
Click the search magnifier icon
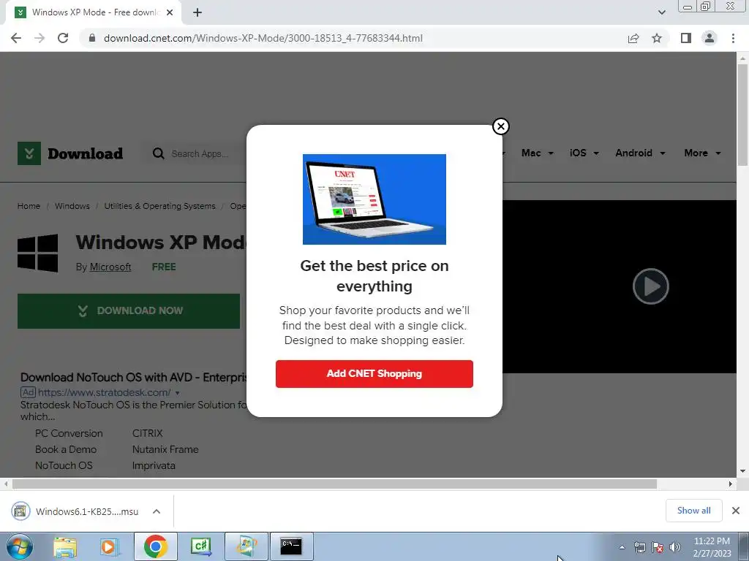(x=158, y=153)
